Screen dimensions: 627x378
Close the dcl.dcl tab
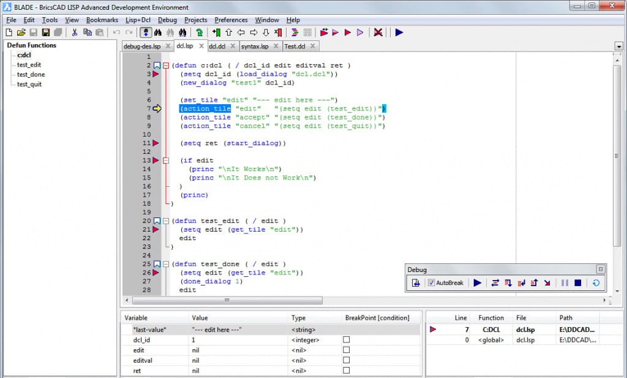pyautogui.click(x=233, y=47)
